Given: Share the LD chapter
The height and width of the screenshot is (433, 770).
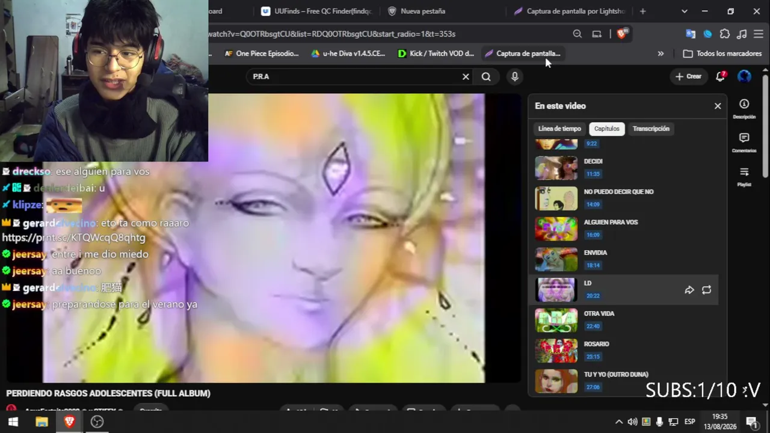Looking at the screenshot, I should click(x=689, y=290).
